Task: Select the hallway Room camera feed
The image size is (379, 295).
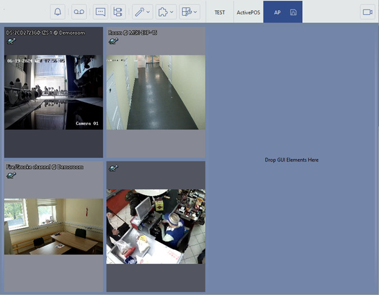Action: coord(156,92)
